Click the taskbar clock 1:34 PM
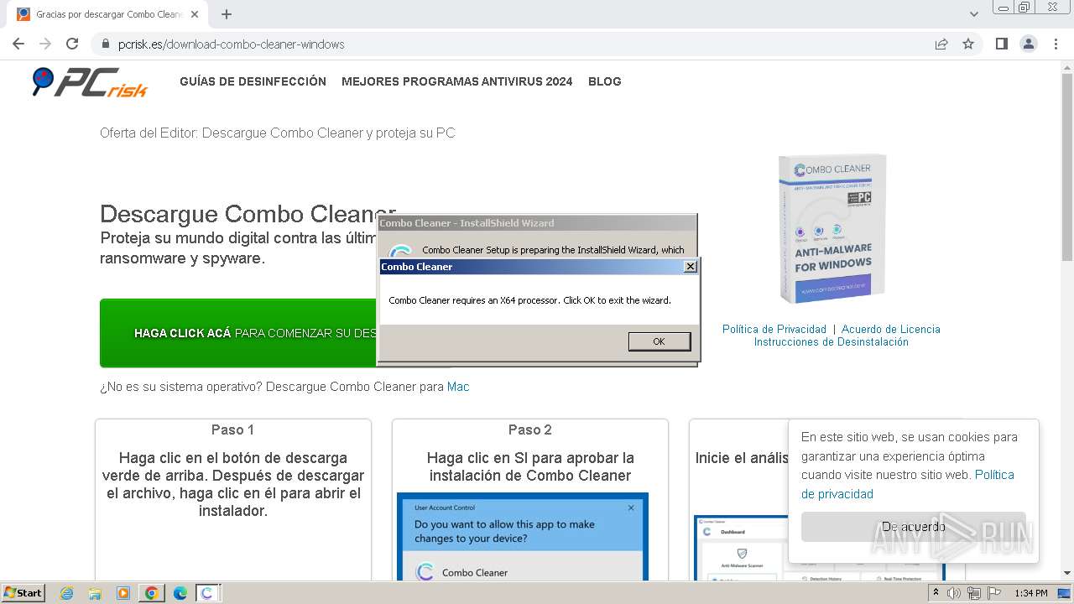 coord(1031,593)
